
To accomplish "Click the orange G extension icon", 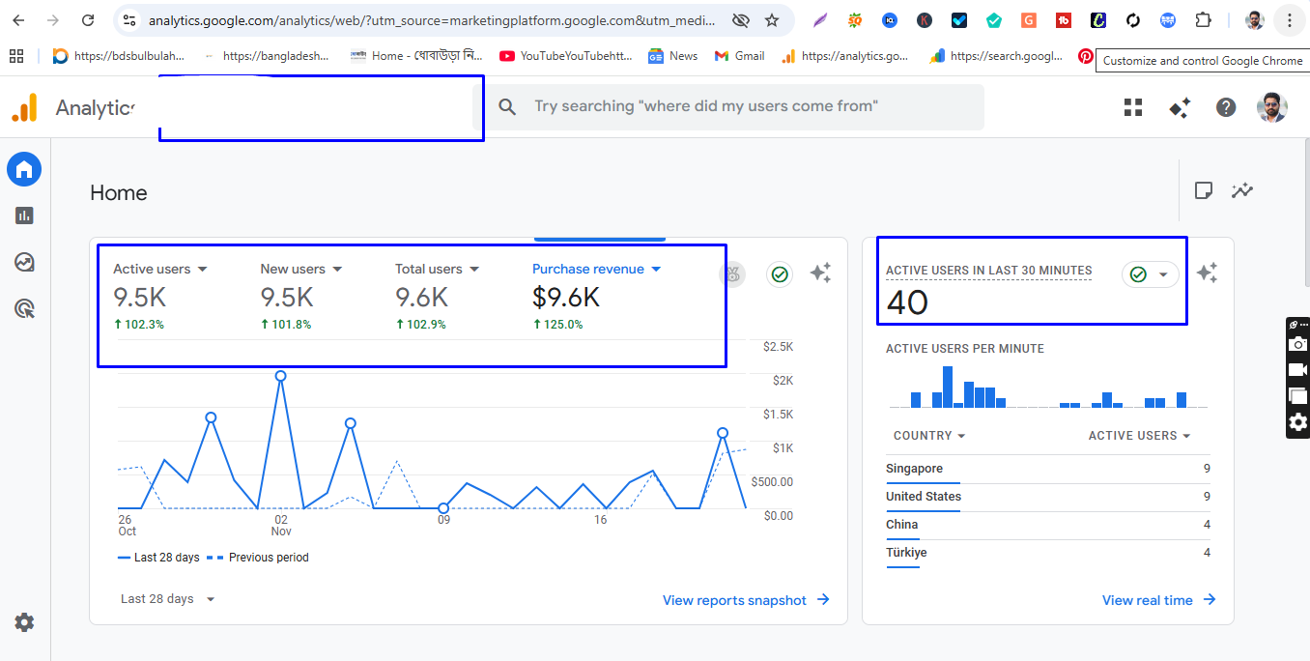I will coord(1028,20).
